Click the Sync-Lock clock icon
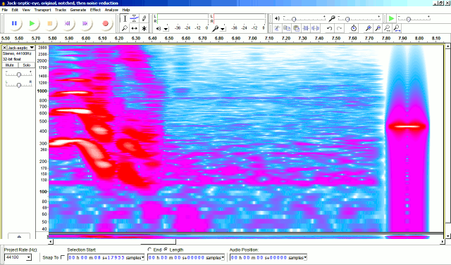 pyautogui.click(x=354, y=28)
